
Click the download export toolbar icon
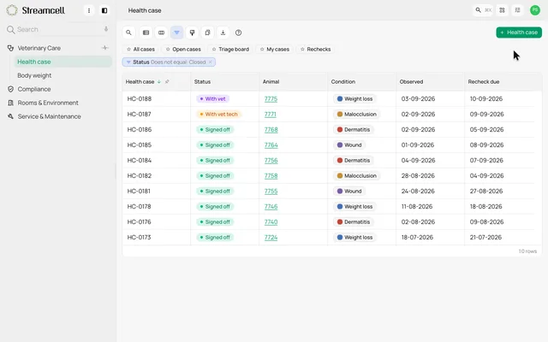pyautogui.click(x=223, y=32)
